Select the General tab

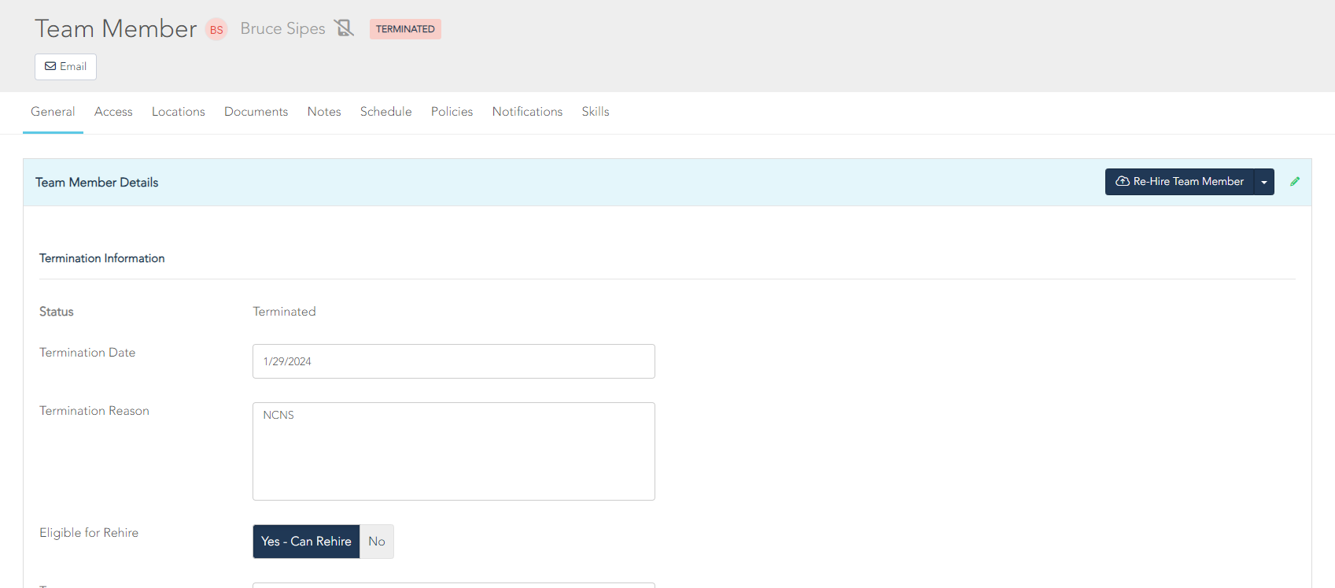[53, 112]
